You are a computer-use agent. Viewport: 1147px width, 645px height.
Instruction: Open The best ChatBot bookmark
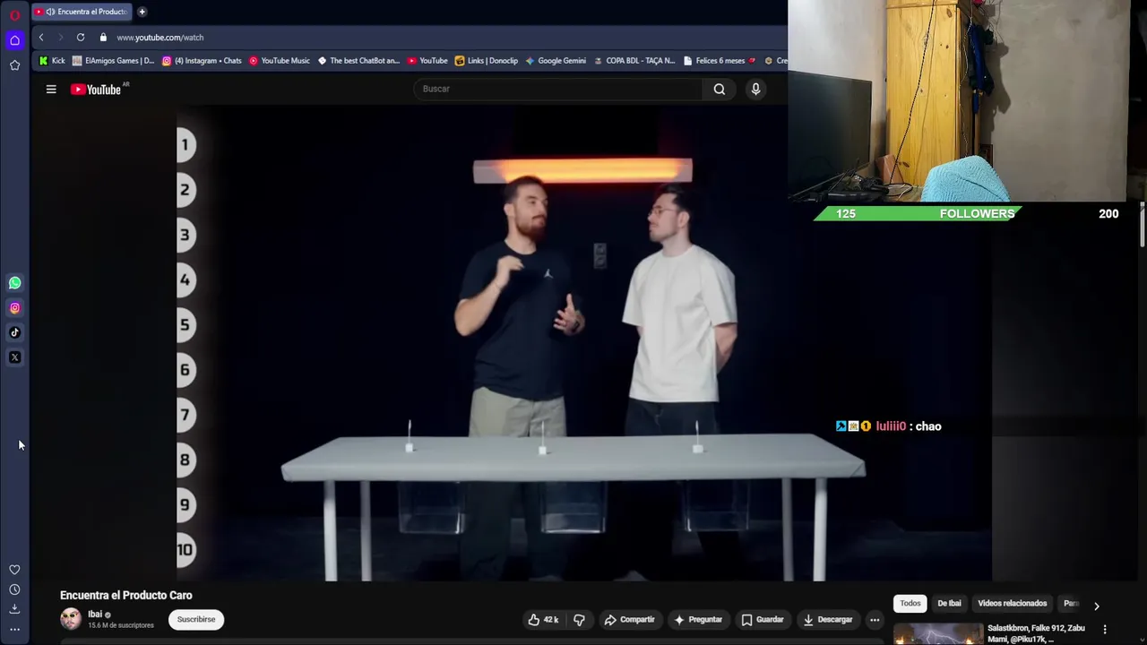point(358,61)
